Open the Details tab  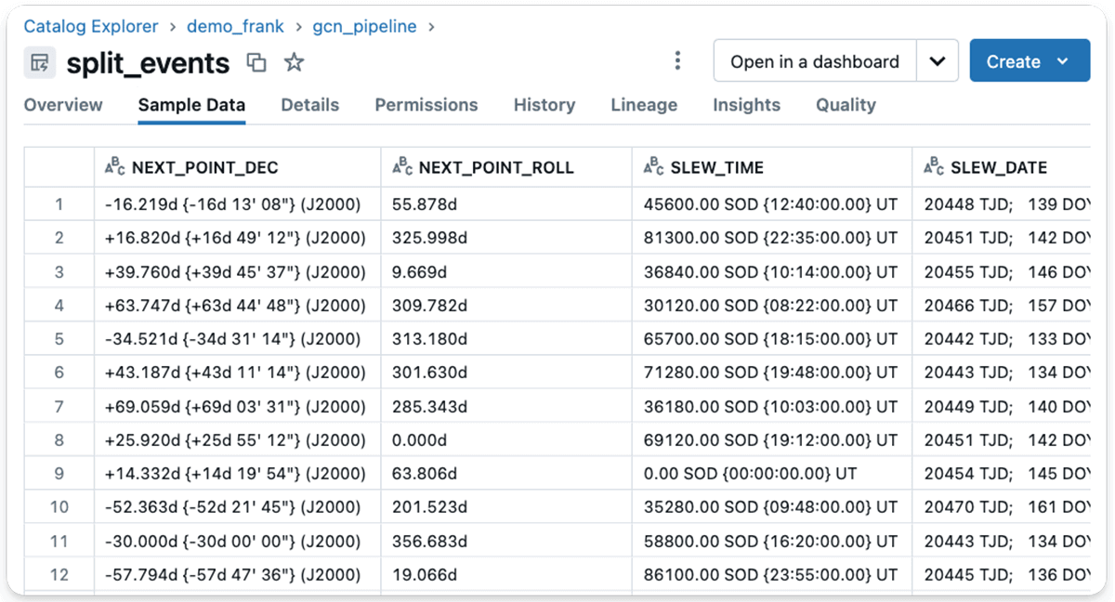click(309, 105)
